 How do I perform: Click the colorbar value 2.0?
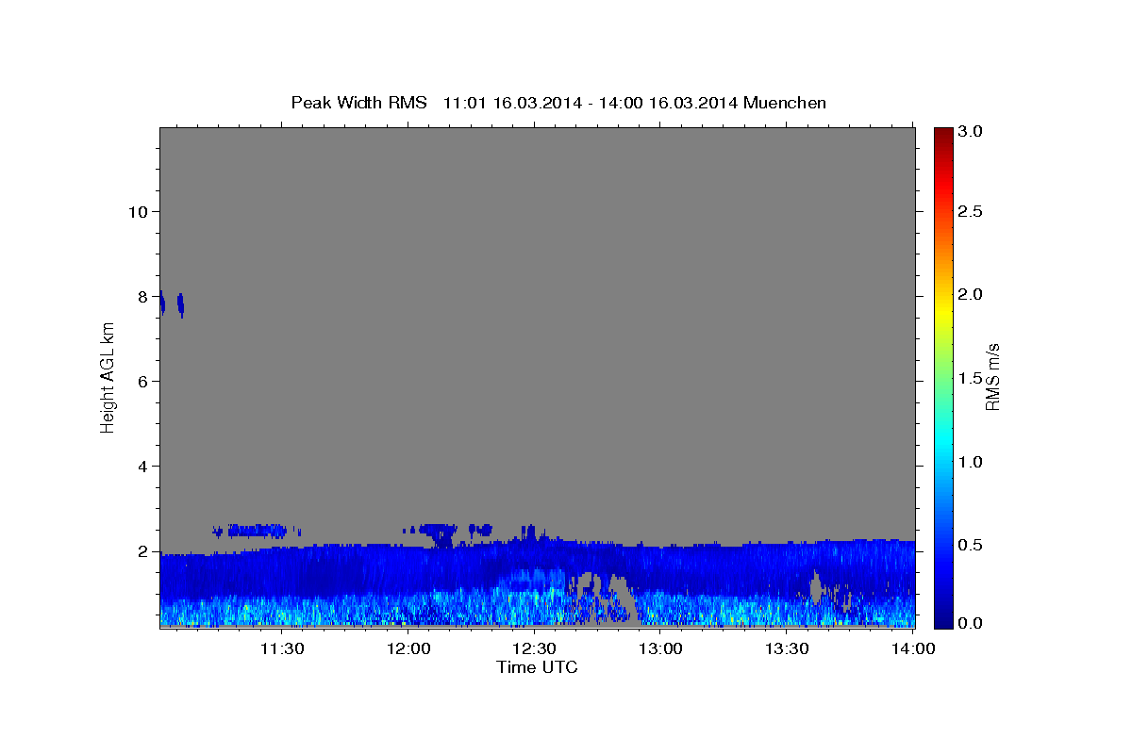point(971,294)
